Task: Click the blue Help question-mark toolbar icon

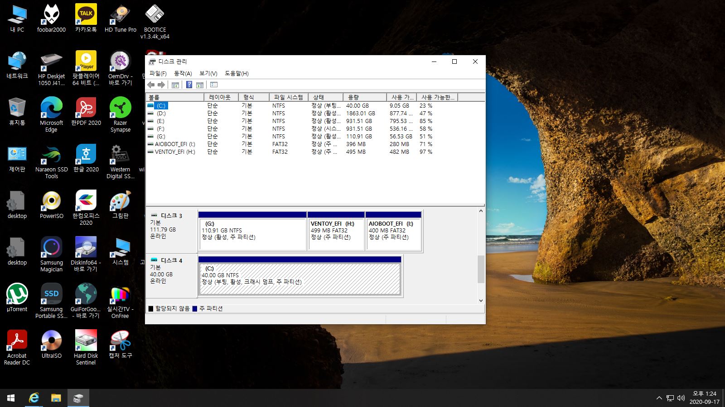Action: [x=189, y=85]
